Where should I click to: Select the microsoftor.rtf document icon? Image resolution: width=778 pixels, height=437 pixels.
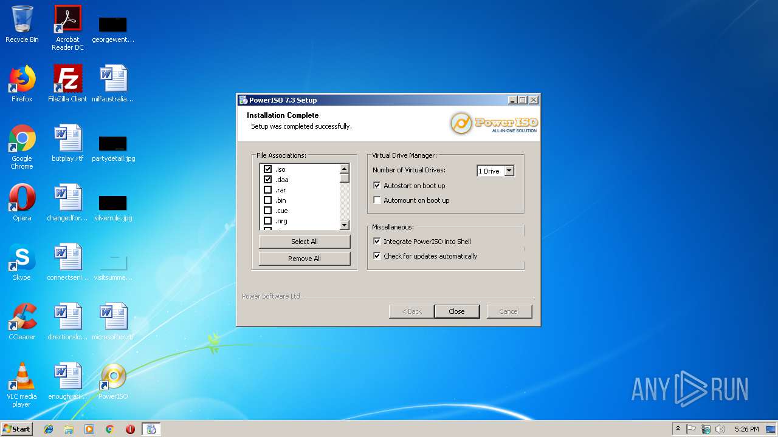(x=113, y=322)
